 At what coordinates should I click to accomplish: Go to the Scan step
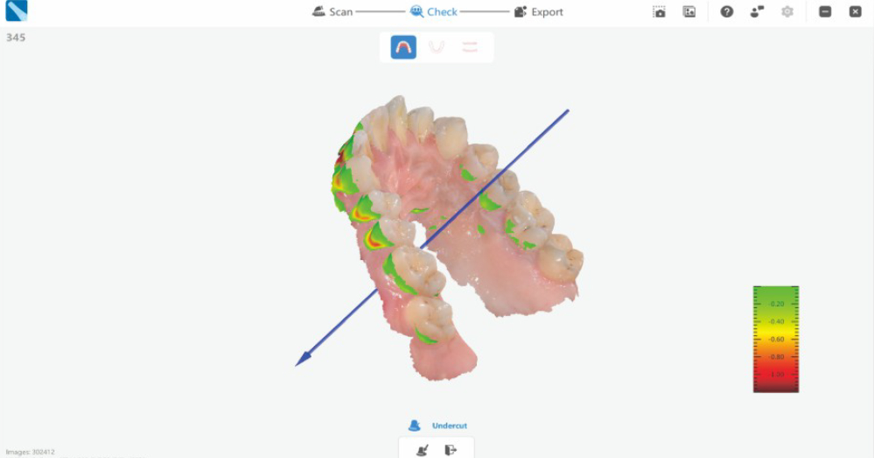pos(333,12)
